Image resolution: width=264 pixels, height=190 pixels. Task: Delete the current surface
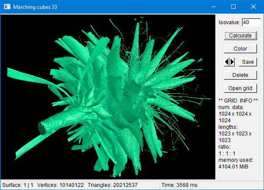[240, 75]
